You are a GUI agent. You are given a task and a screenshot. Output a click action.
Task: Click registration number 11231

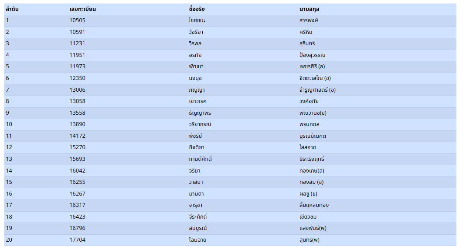tap(77, 43)
